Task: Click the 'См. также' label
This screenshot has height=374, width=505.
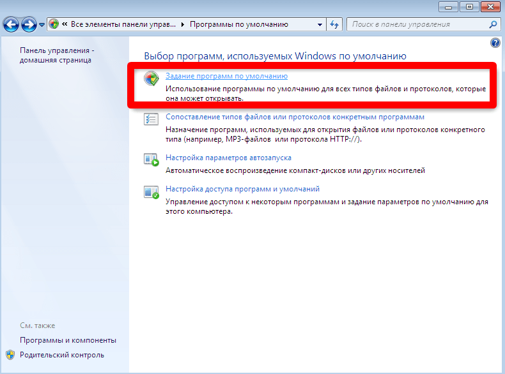Action: 37,325
